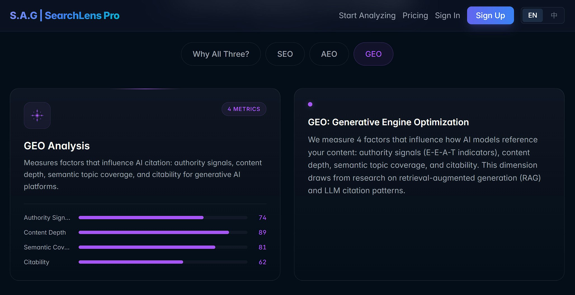Screen dimensions: 575x295
Task: Toggle the language switcher to Chinese
Action: (554, 15)
